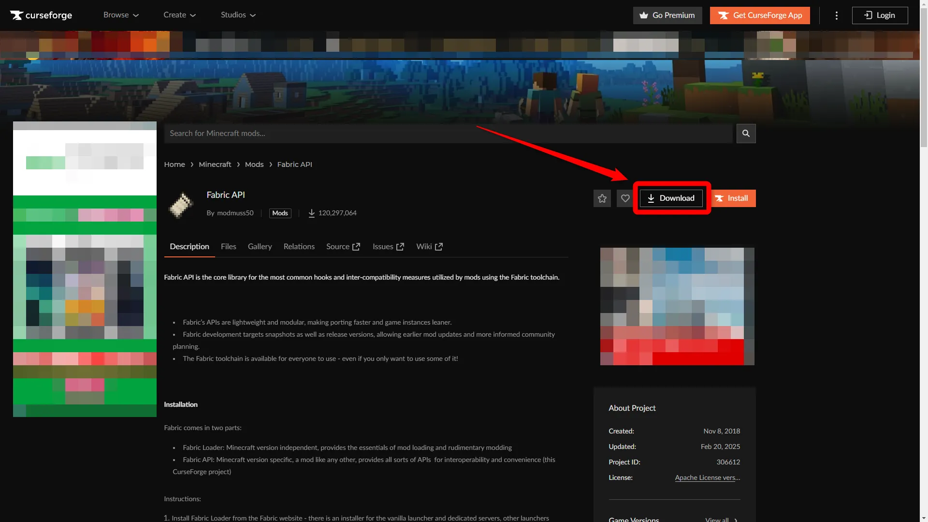Switch to the Gallery tab
The width and height of the screenshot is (928, 522).
(260, 247)
